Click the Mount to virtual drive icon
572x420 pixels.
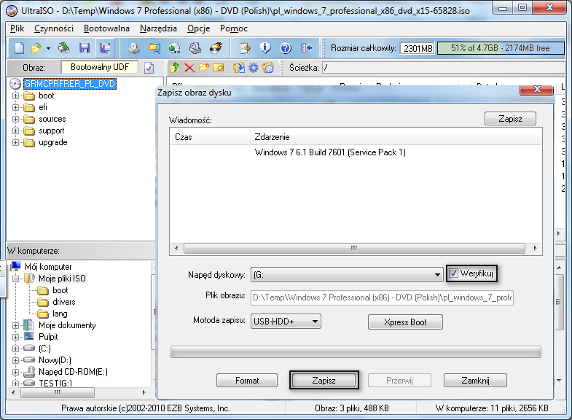195,48
